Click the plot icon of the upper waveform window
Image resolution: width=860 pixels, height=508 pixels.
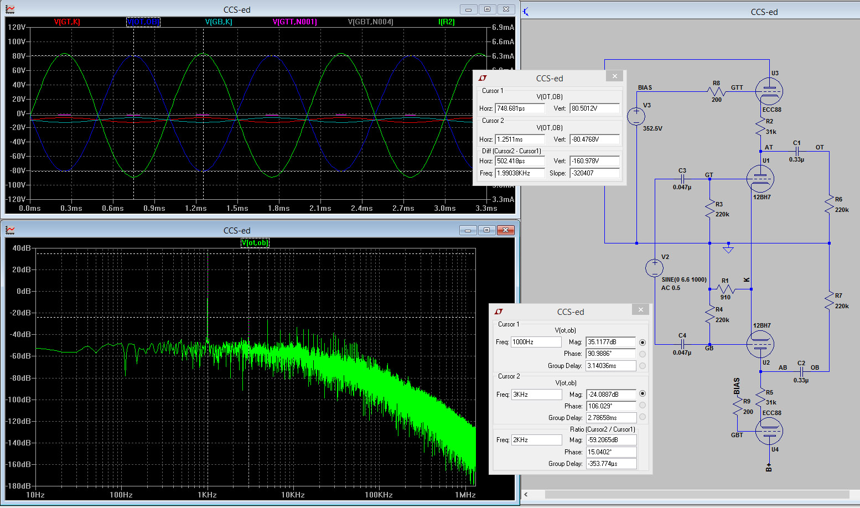point(10,9)
